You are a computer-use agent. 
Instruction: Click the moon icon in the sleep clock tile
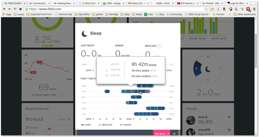(208, 69)
